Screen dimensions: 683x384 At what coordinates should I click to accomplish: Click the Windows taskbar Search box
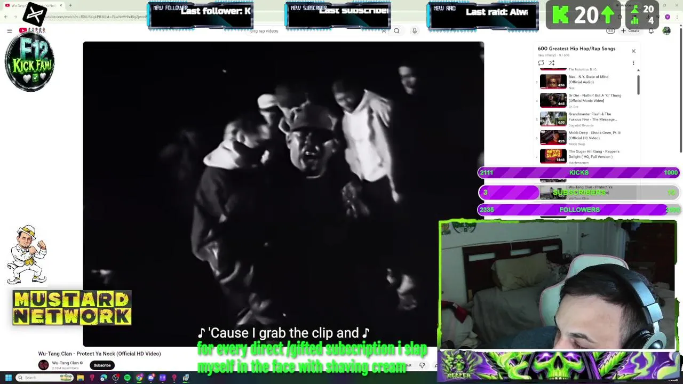44,378
